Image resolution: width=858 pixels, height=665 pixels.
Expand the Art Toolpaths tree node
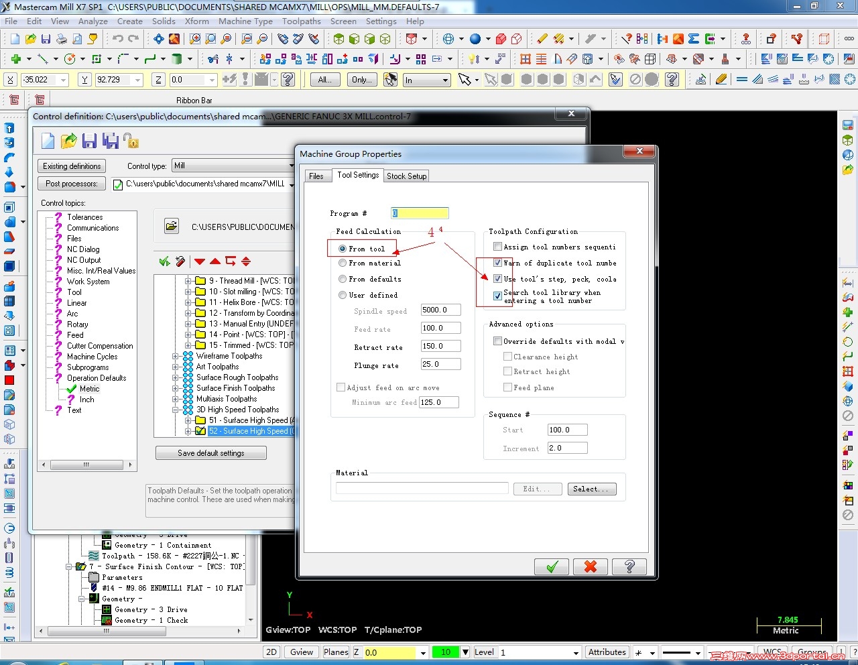[176, 367]
